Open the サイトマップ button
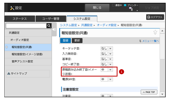Screen dimensions: 170x100 click(x=28, y=73)
